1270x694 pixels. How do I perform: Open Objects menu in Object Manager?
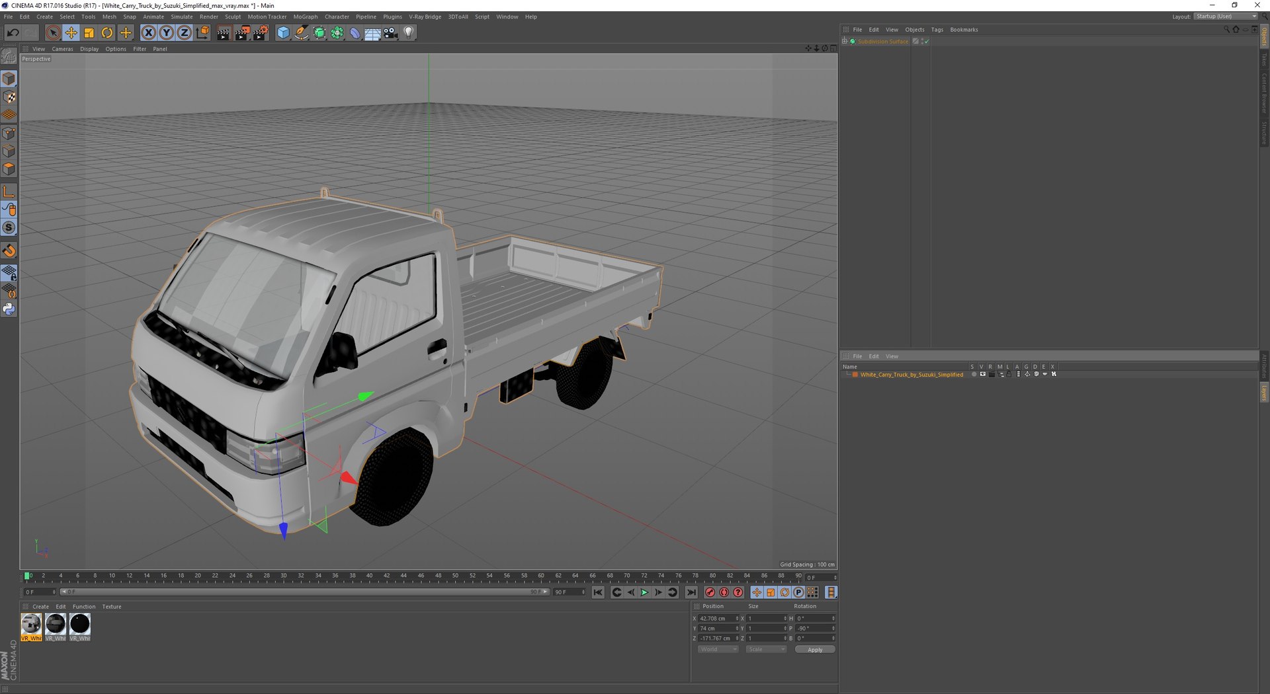click(x=915, y=30)
